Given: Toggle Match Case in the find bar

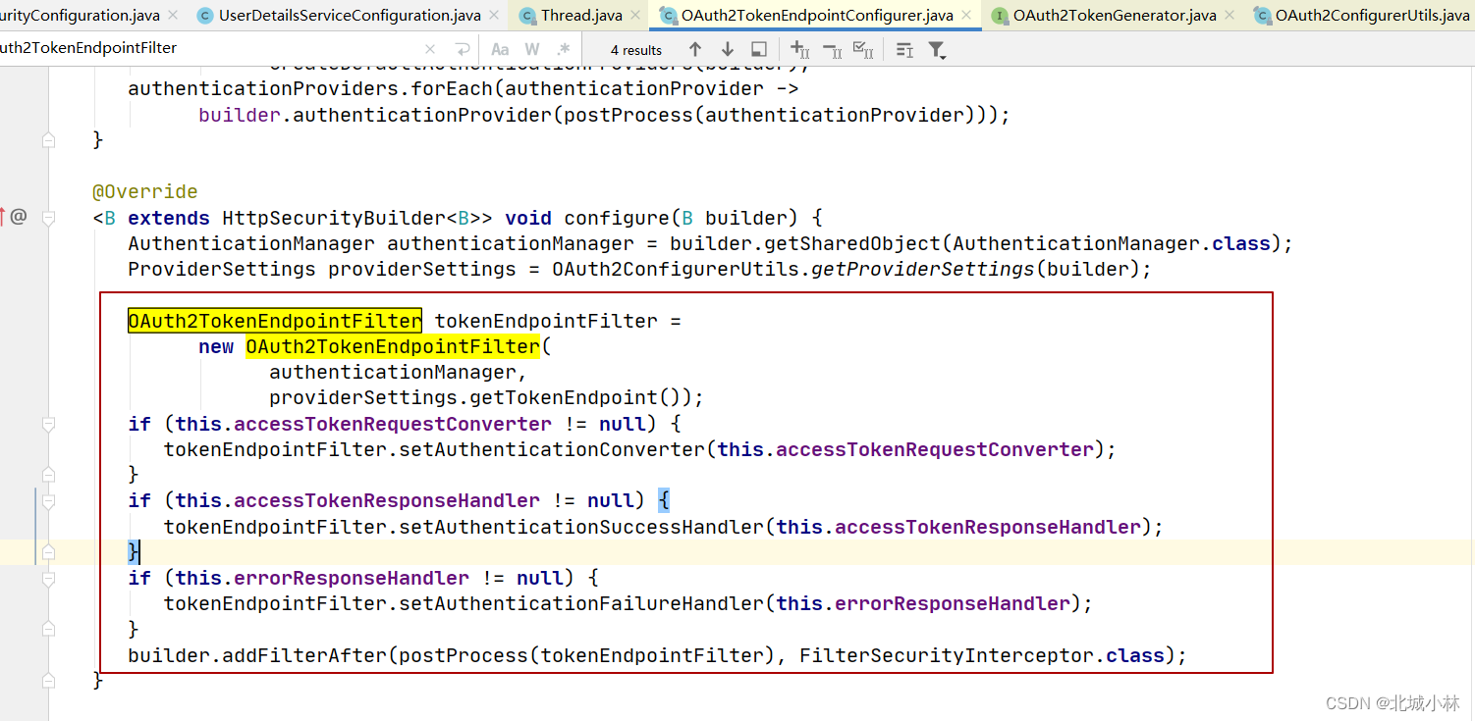Looking at the screenshot, I should pos(500,49).
